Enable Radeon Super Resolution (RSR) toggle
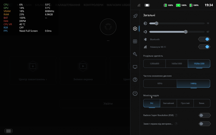The width and height of the screenshot is (216, 135). pyautogui.click(x=204, y=115)
